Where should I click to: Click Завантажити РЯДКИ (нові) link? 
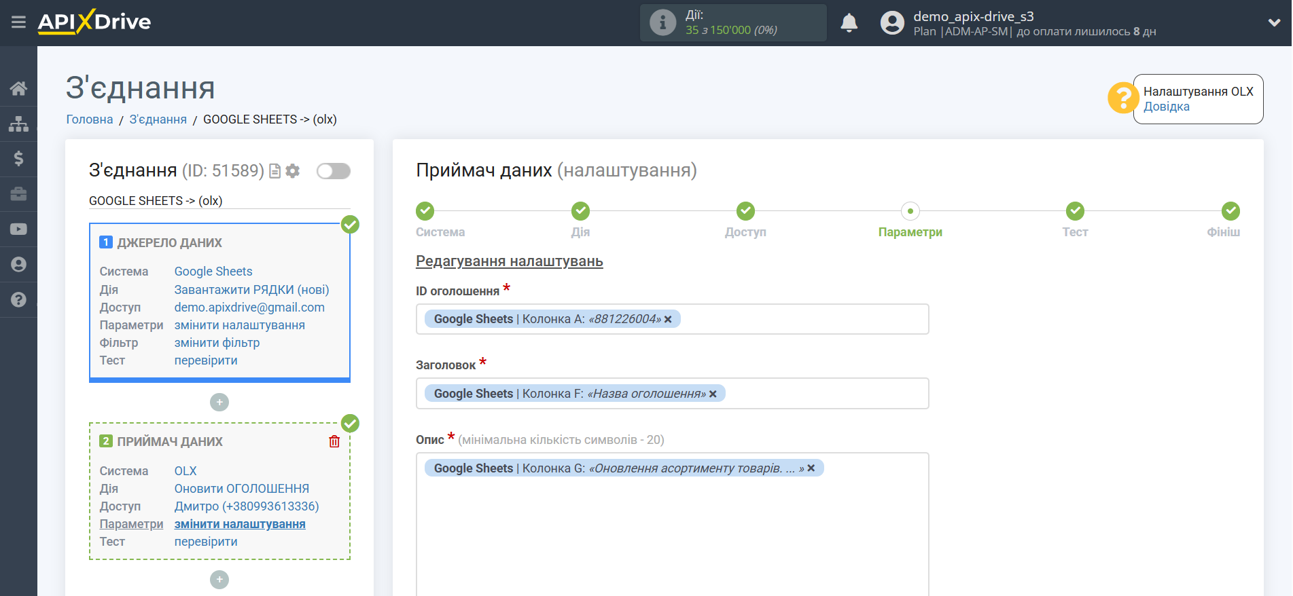[x=251, y=290]
